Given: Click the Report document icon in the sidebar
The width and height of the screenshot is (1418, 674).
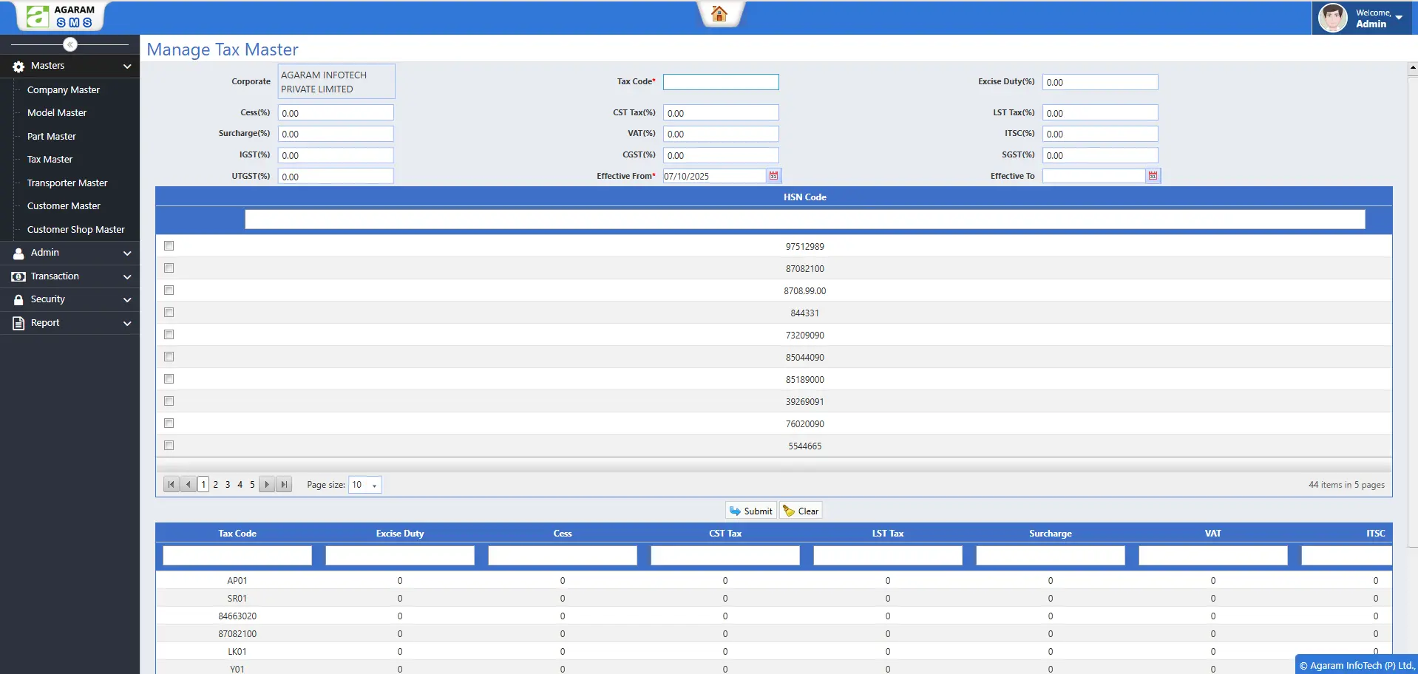Looking at the screenshot, I should pyautogui.click(x=16, y=323).
